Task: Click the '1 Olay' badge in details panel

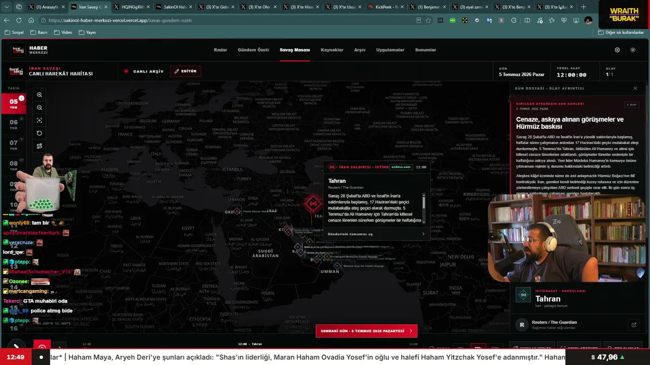Action: 631,104
